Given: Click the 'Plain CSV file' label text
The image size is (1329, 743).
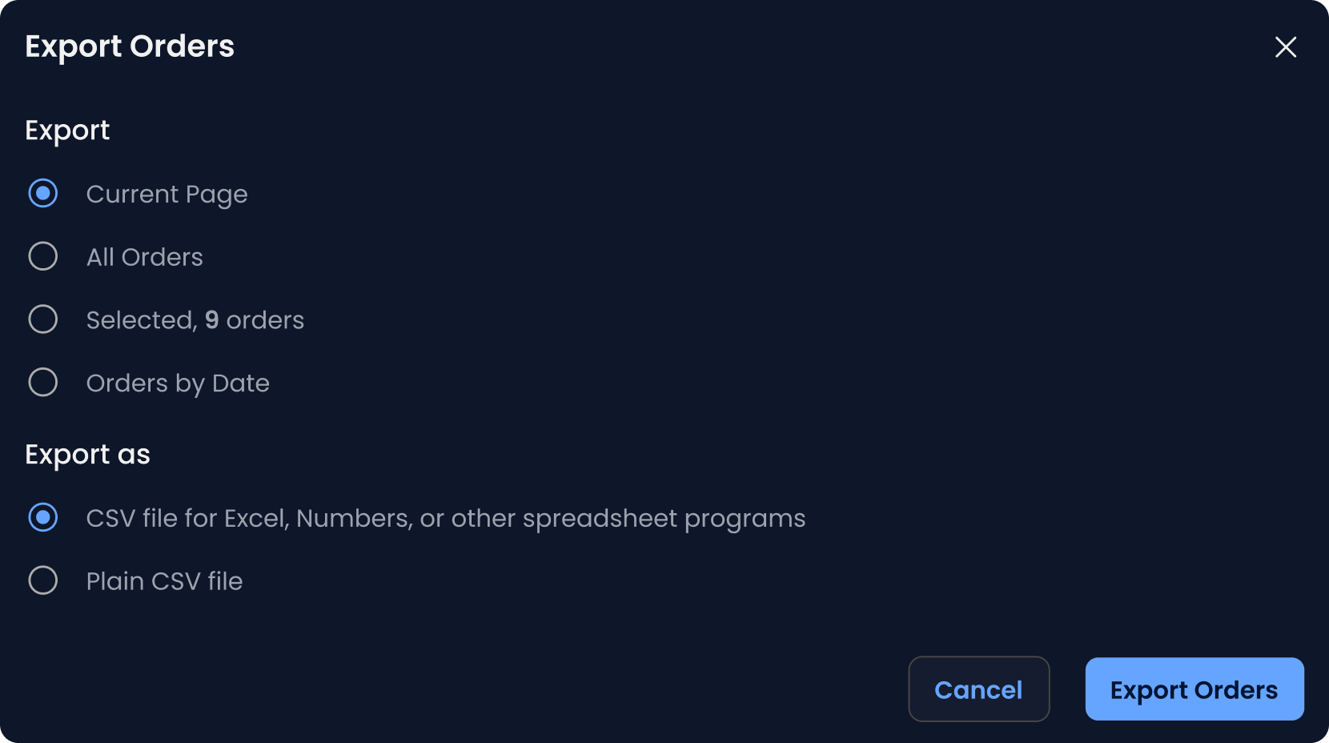Looking at the screenshot, I should (x=164, y=581).
